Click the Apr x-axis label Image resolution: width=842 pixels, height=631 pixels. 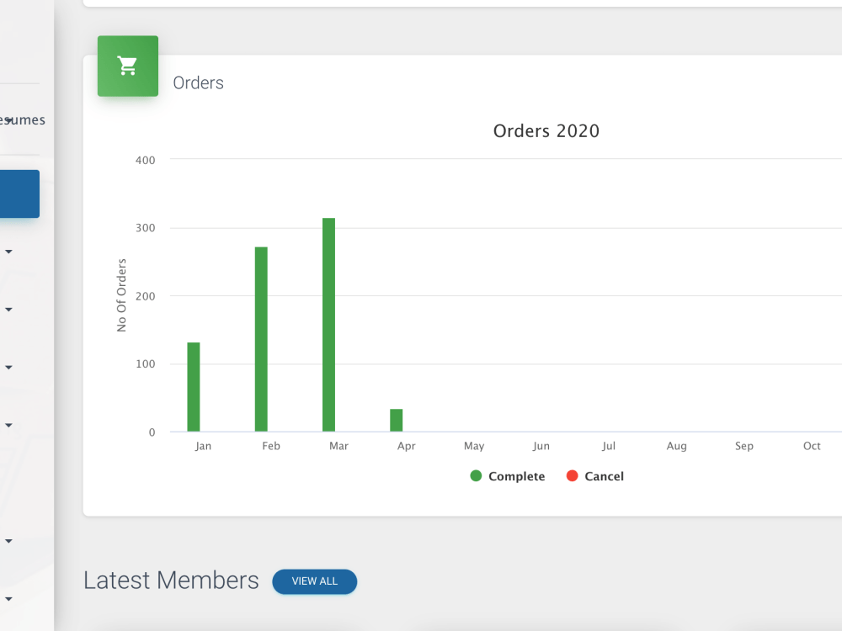pos(407,446)
